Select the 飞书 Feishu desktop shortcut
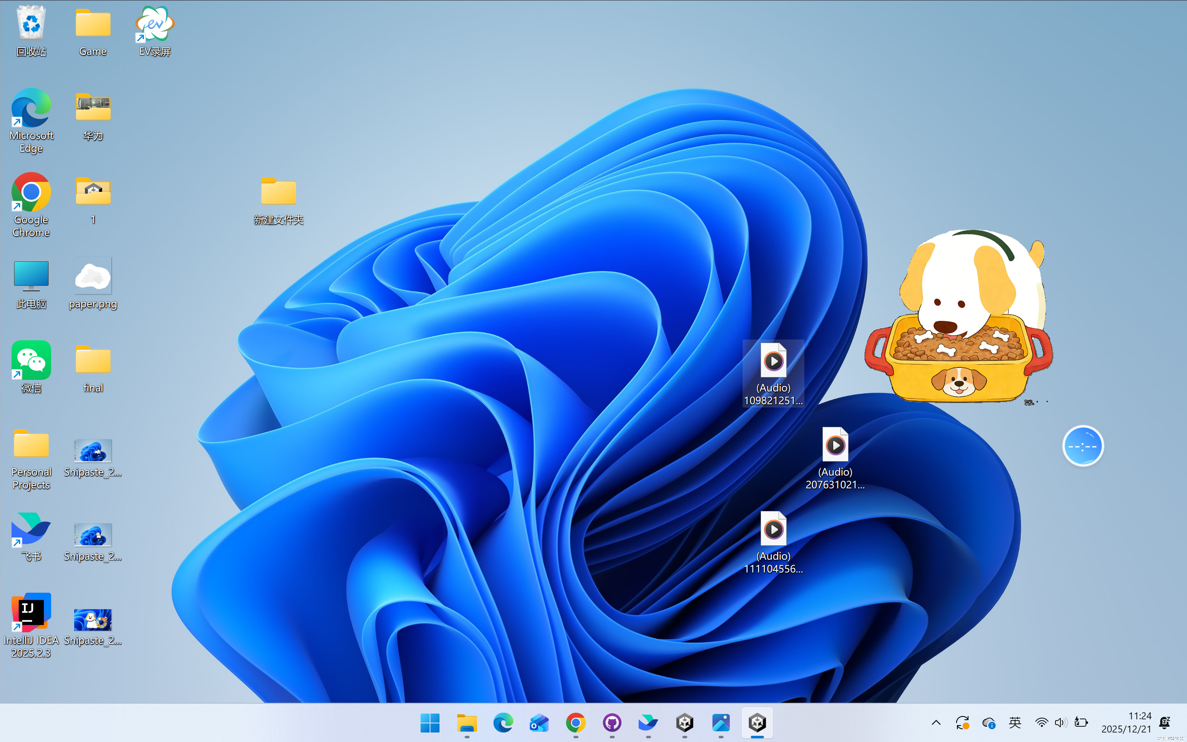The width and height of the screenshot is (1187, 742). pyautogui.click(x=31, y=535)
